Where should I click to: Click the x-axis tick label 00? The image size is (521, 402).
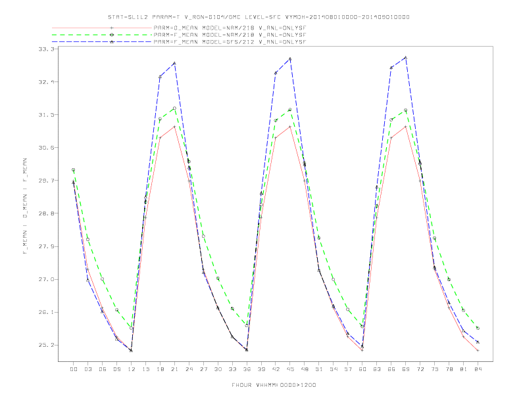(74, 369)
